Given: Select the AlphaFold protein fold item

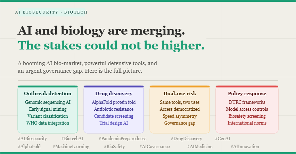Looking at the screenshot, I should click(114, 102).
